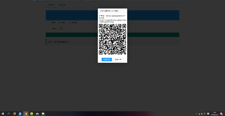Viewport: 225px width, 116px height.
Task: Click the QR code image
Action: click(112, 39)
